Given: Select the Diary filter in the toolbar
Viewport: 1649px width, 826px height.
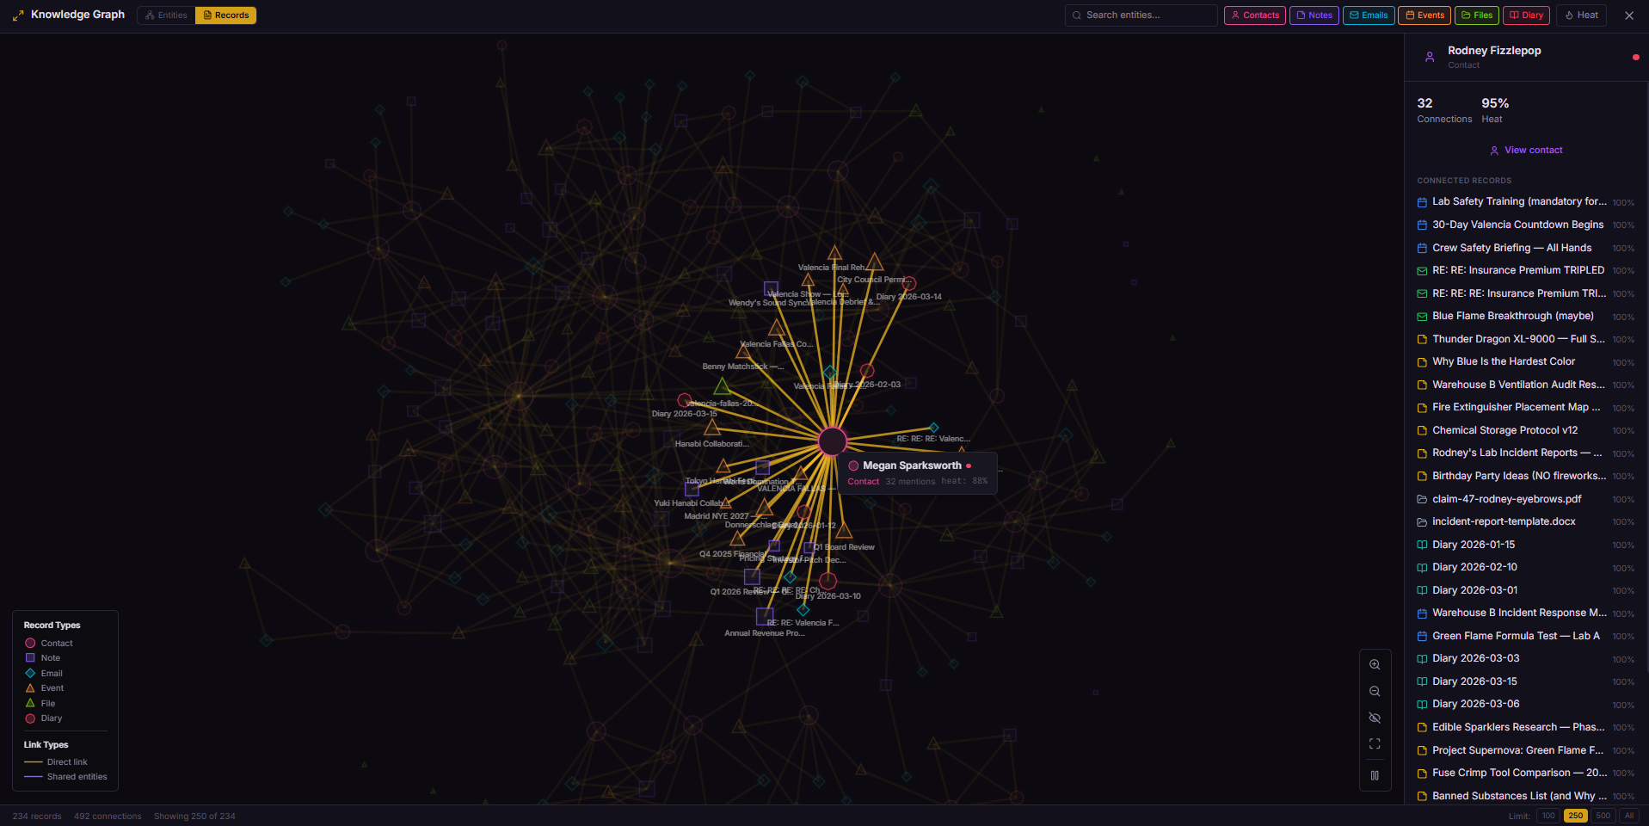Looking at the screenshot, I should tap(1524, 15).
